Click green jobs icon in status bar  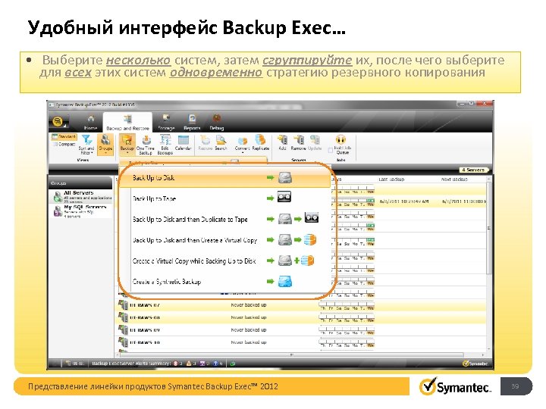tap(232, 364)
